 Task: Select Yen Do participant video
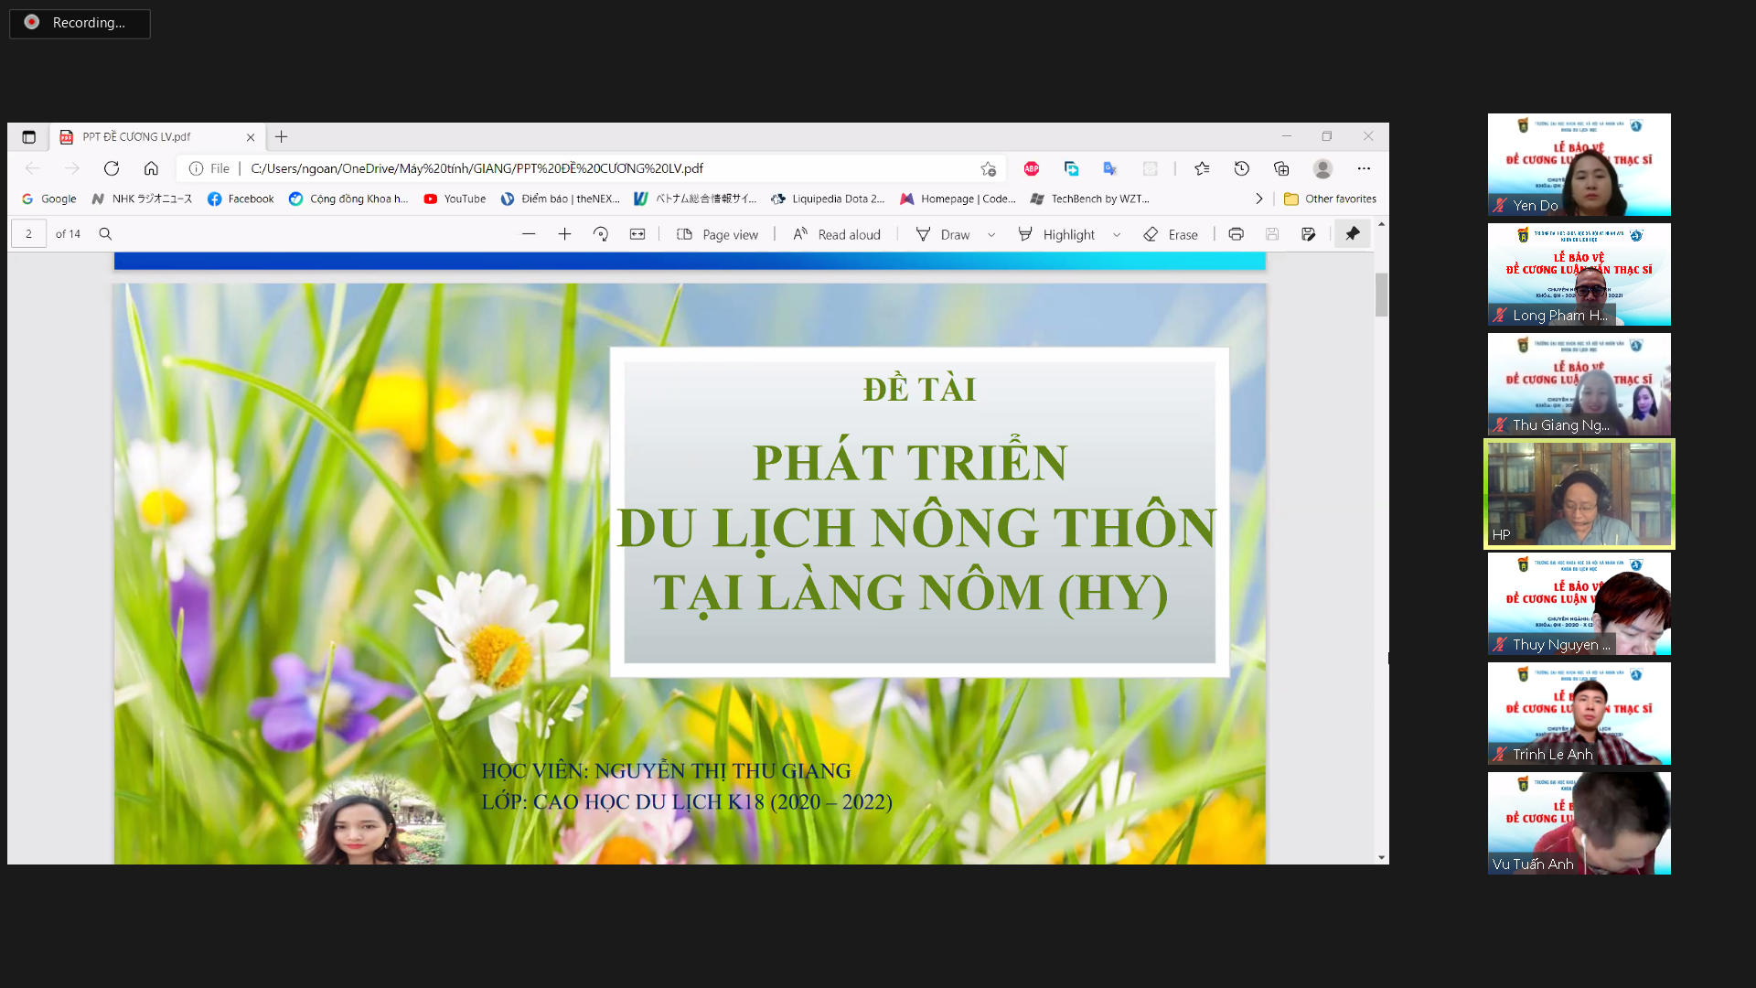point(1579,165)
